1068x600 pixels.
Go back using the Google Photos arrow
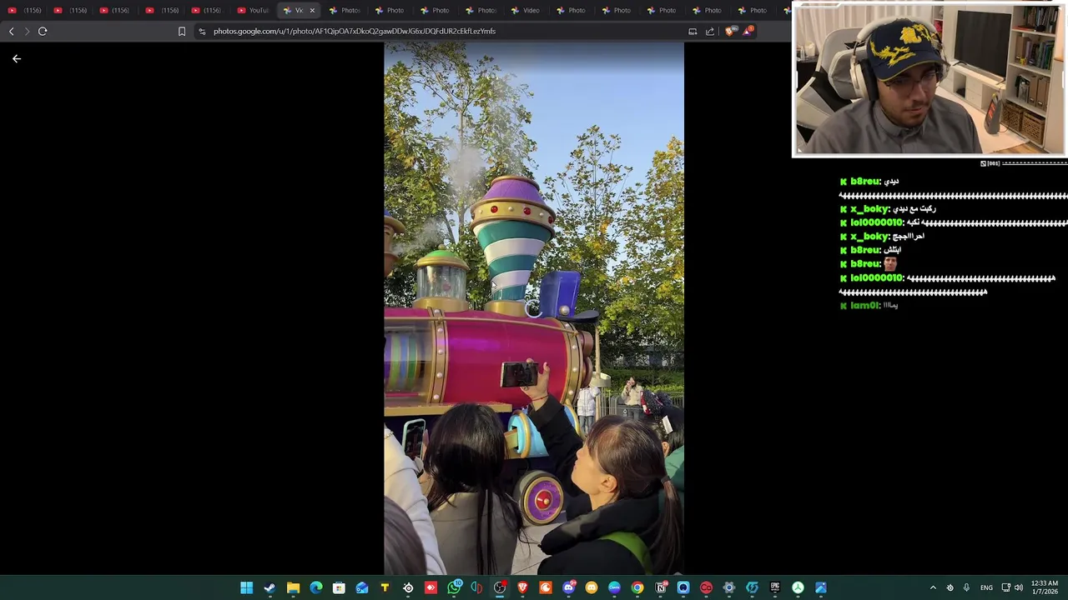17,58
